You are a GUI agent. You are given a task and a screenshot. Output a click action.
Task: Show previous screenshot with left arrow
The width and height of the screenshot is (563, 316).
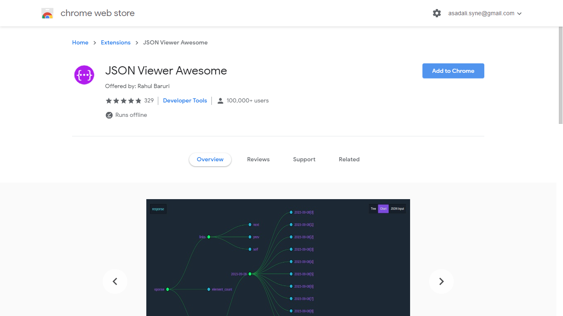pos(115,281)
